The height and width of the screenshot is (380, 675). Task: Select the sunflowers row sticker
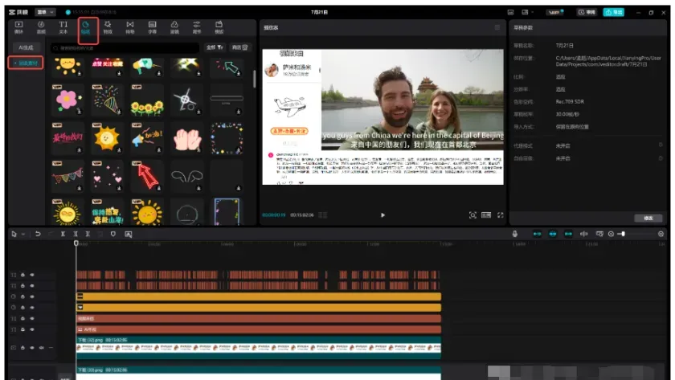[147, 100]
